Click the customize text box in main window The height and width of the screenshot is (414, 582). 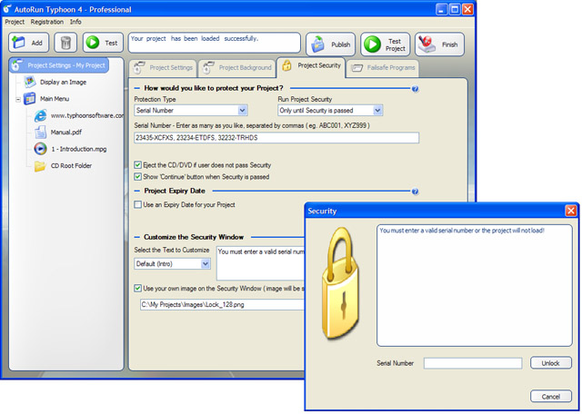click(260, 263)
